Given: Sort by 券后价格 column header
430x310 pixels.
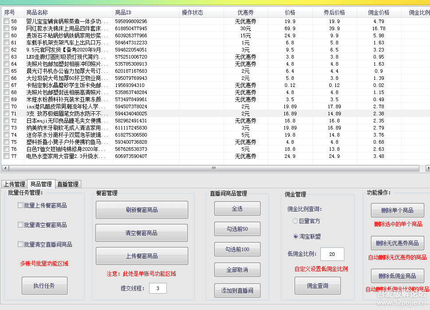Looking at the screenshot, I should (335, 12).
